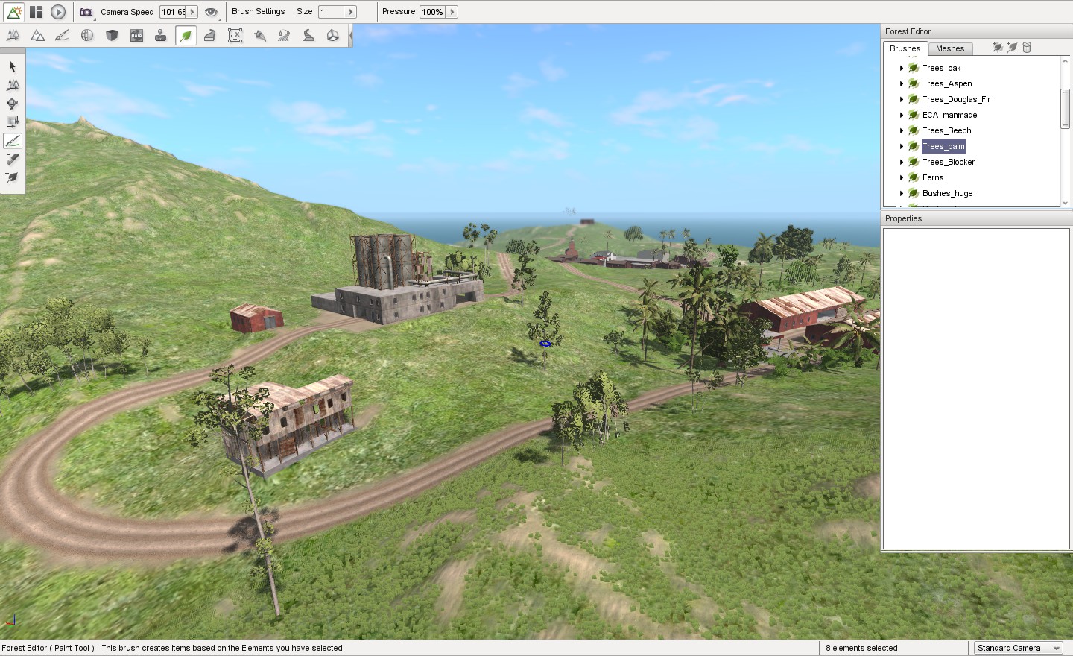The width and height of the screenshot is (1073, 656).
Task: Select the highlighted Trees_palm brush
Action: (x=943, y=146)
